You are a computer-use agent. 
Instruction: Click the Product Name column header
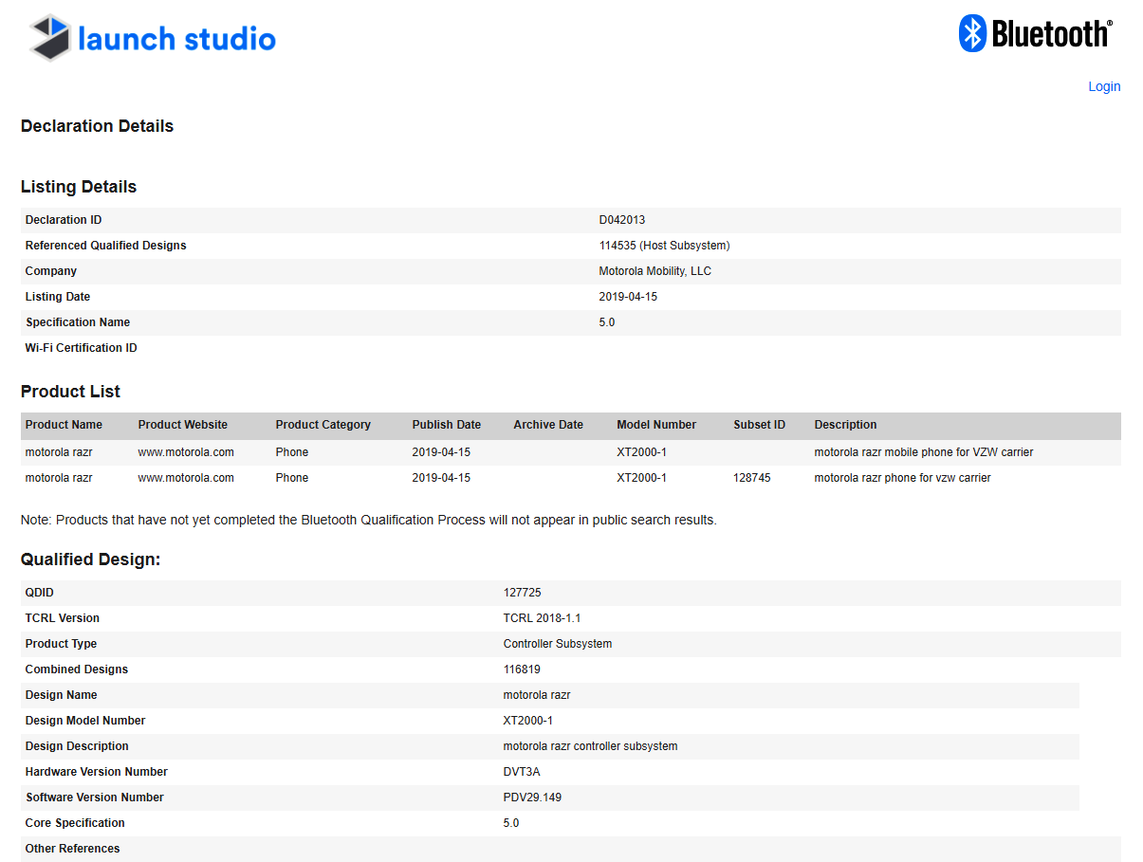click(x=64, y=425)
